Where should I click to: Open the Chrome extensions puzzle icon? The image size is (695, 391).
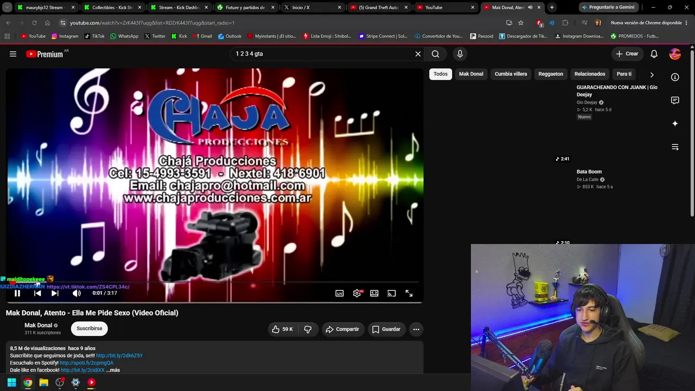tap(565, 23)
